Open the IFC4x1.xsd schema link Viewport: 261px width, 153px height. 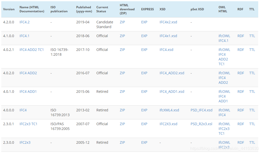(x=168, y=36)
